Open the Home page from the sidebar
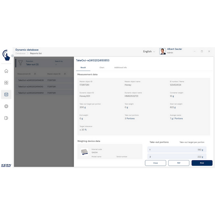The width and height of the screenshot is (215, 215). tap(6, 71)
